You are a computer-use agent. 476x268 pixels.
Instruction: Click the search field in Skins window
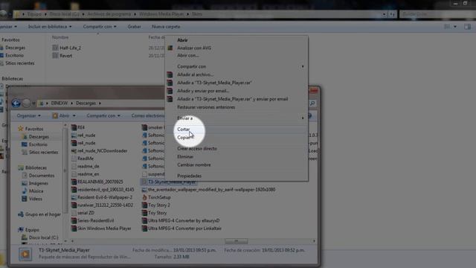click(x=437, y=14)
